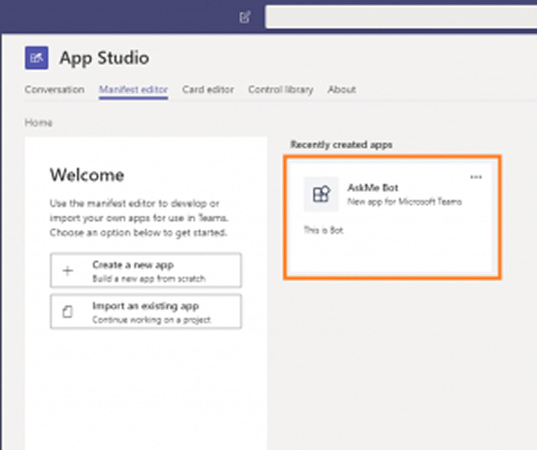
Task: Click 'New app for Microsoft Teams' subtitle
Action: click(x=404, y=201)
